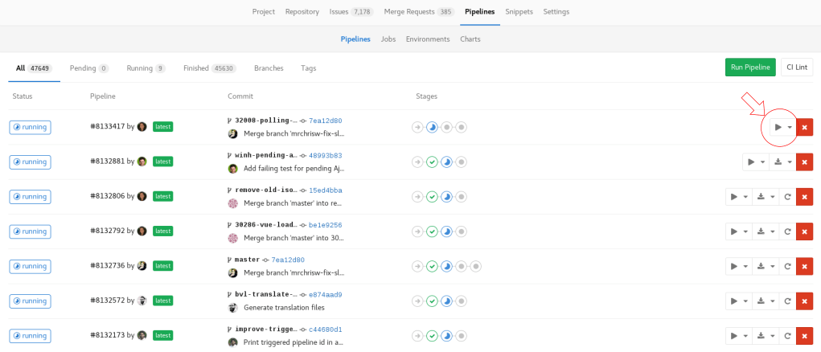Click the CI Lint button
The height and width of the screenshot is (352, 821).
(797, 68)
